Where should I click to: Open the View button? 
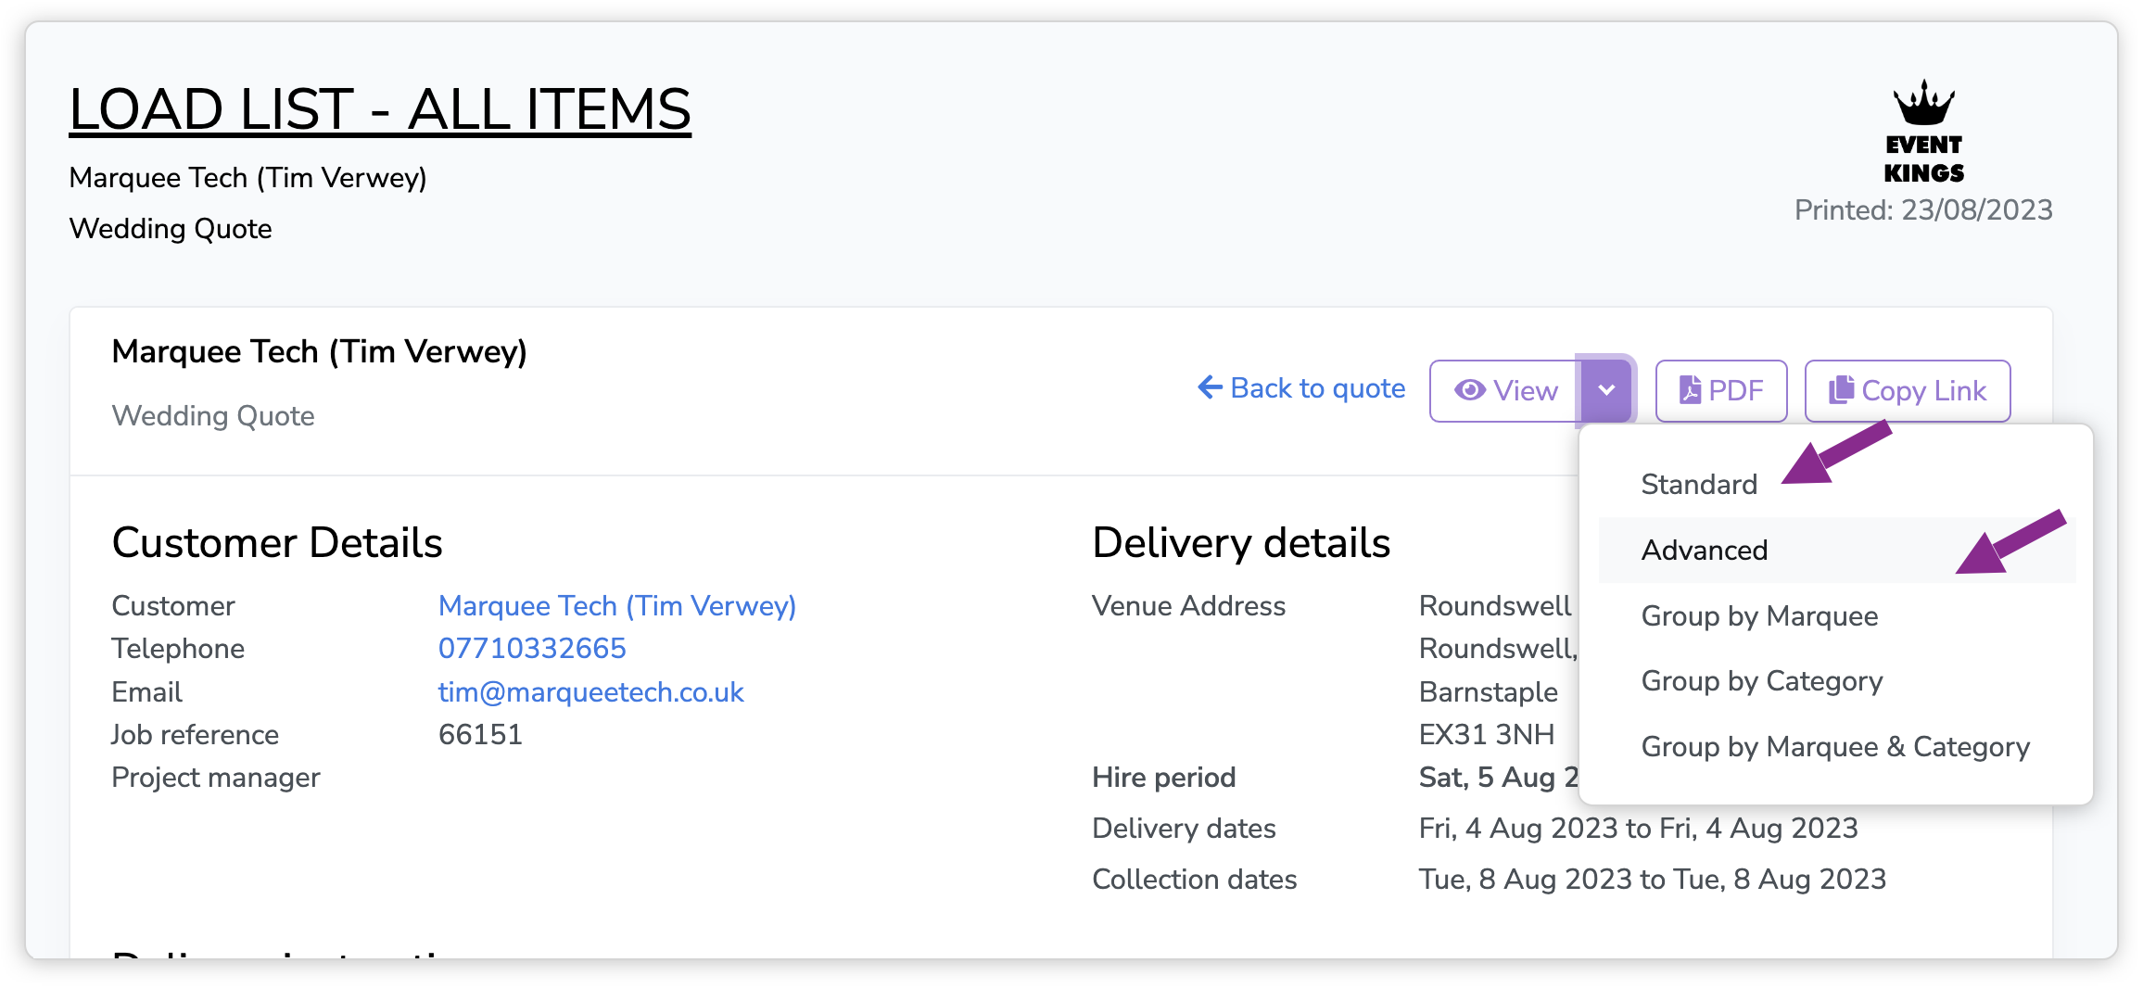point(1505,390)
